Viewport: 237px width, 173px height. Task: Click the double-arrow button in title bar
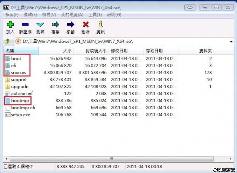(x=190, y=7)
